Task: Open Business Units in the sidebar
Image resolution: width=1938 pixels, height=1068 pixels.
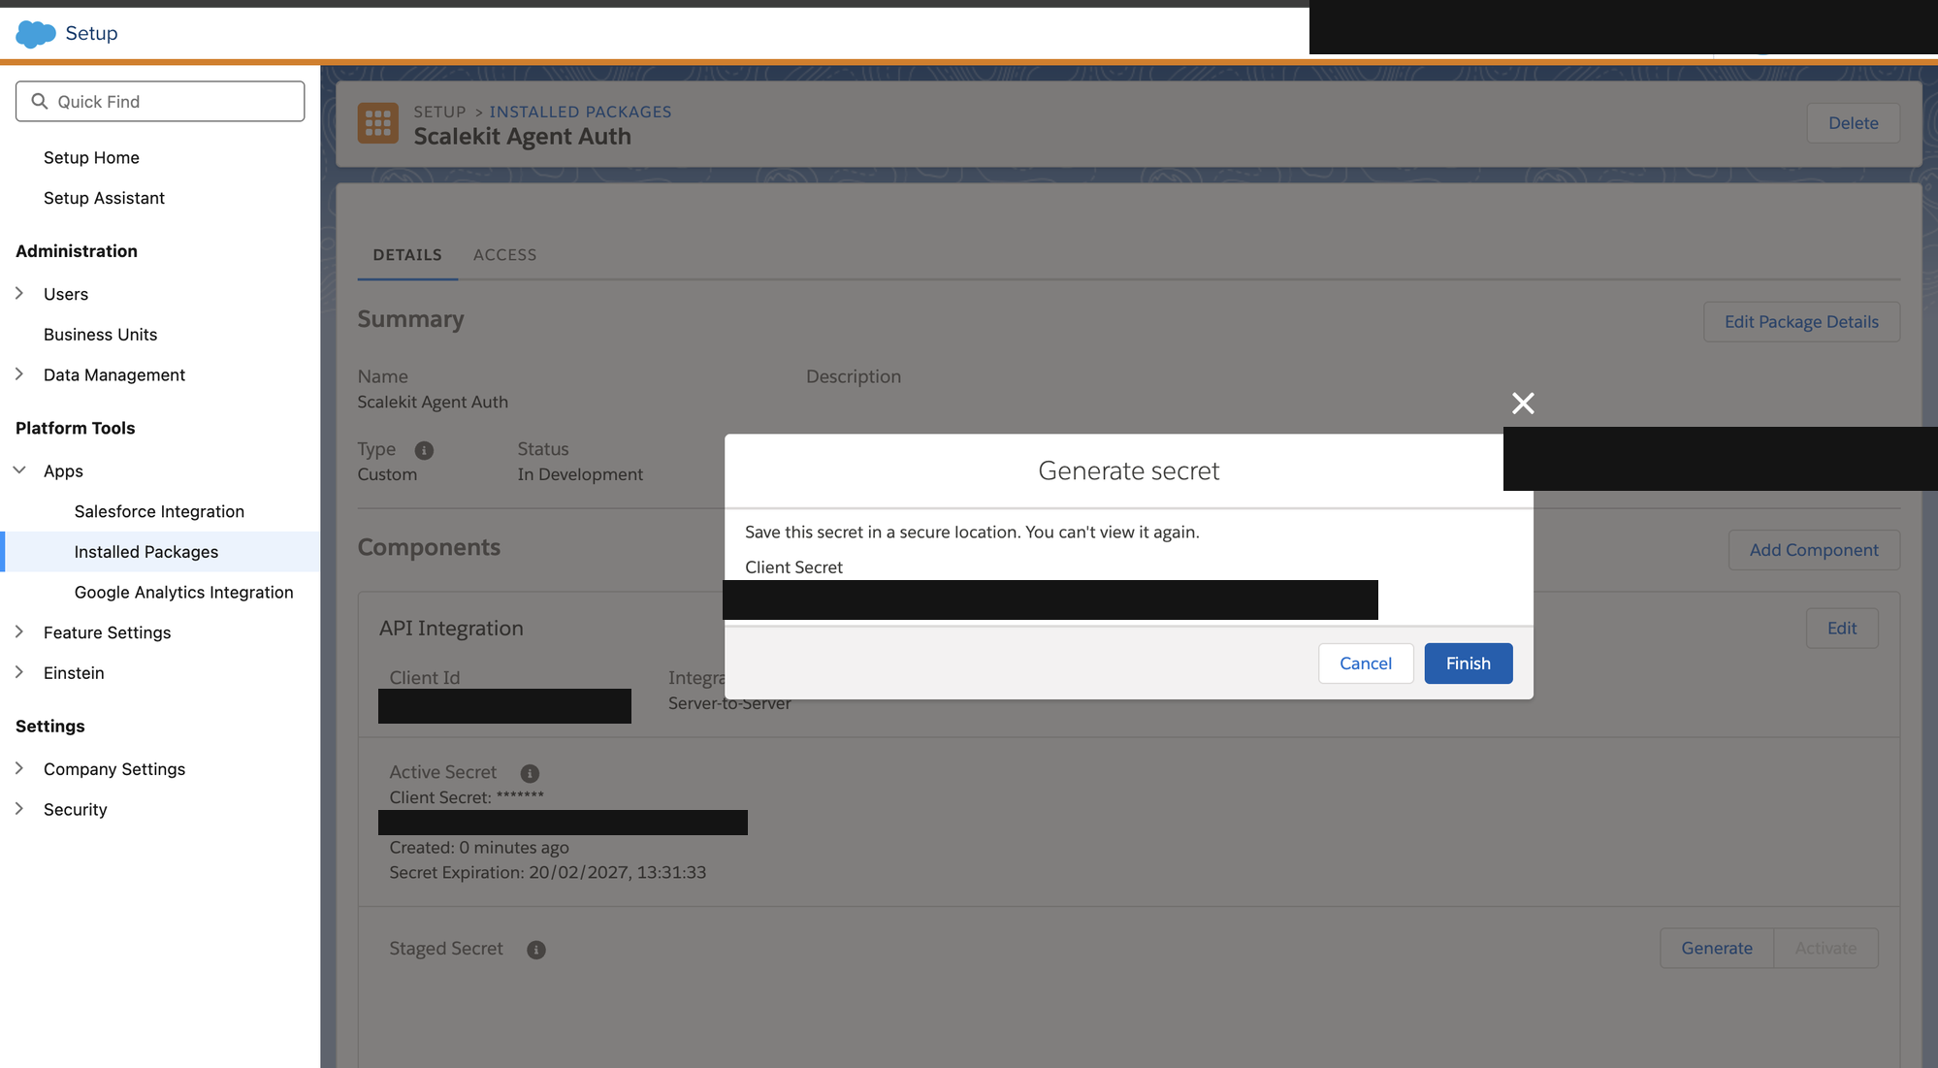Action: [x=100, y=335]
